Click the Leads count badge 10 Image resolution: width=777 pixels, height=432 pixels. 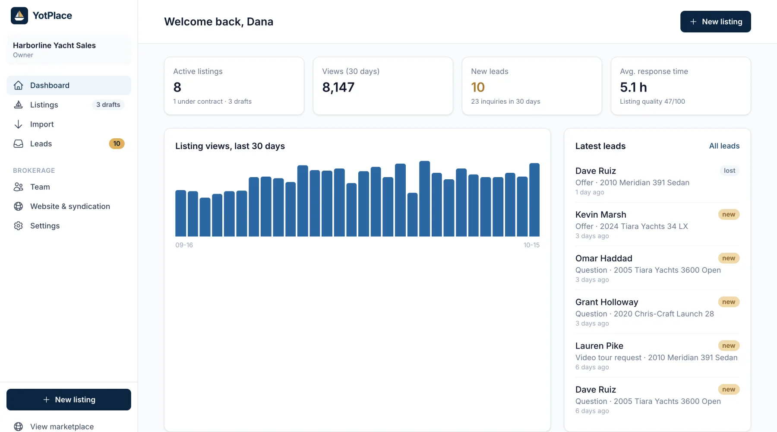[x=117, y=144]
